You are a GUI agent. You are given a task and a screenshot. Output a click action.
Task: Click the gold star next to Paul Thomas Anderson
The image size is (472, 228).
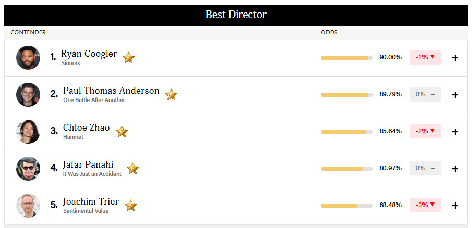click(171, 94)
